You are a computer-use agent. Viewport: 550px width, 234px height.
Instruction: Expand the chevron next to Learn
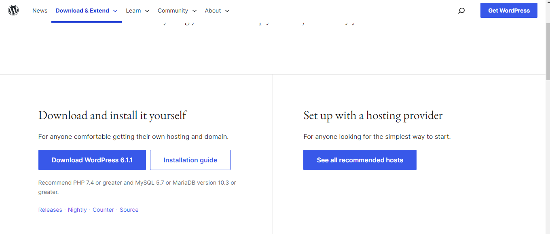[147, 11]
